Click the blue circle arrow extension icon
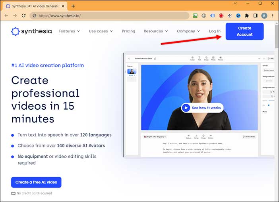Screen dimensions: 279x202 point(238,16)
